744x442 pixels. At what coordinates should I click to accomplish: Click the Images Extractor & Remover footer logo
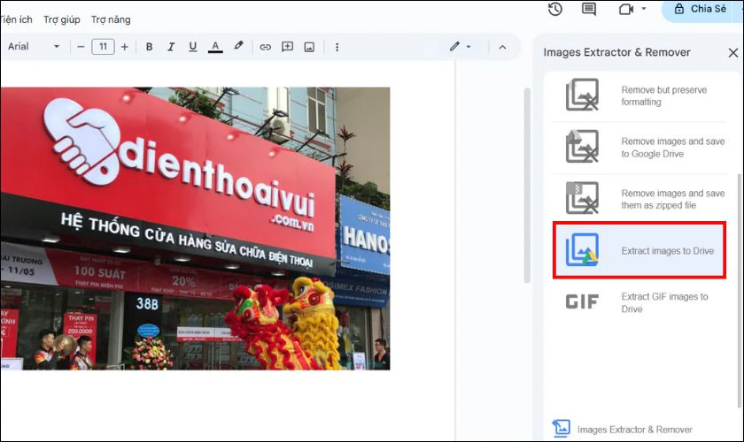coord(562,428)
